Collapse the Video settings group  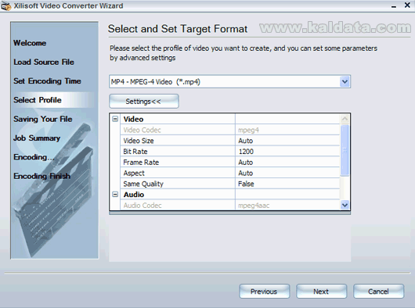click(x=115, y=119)
